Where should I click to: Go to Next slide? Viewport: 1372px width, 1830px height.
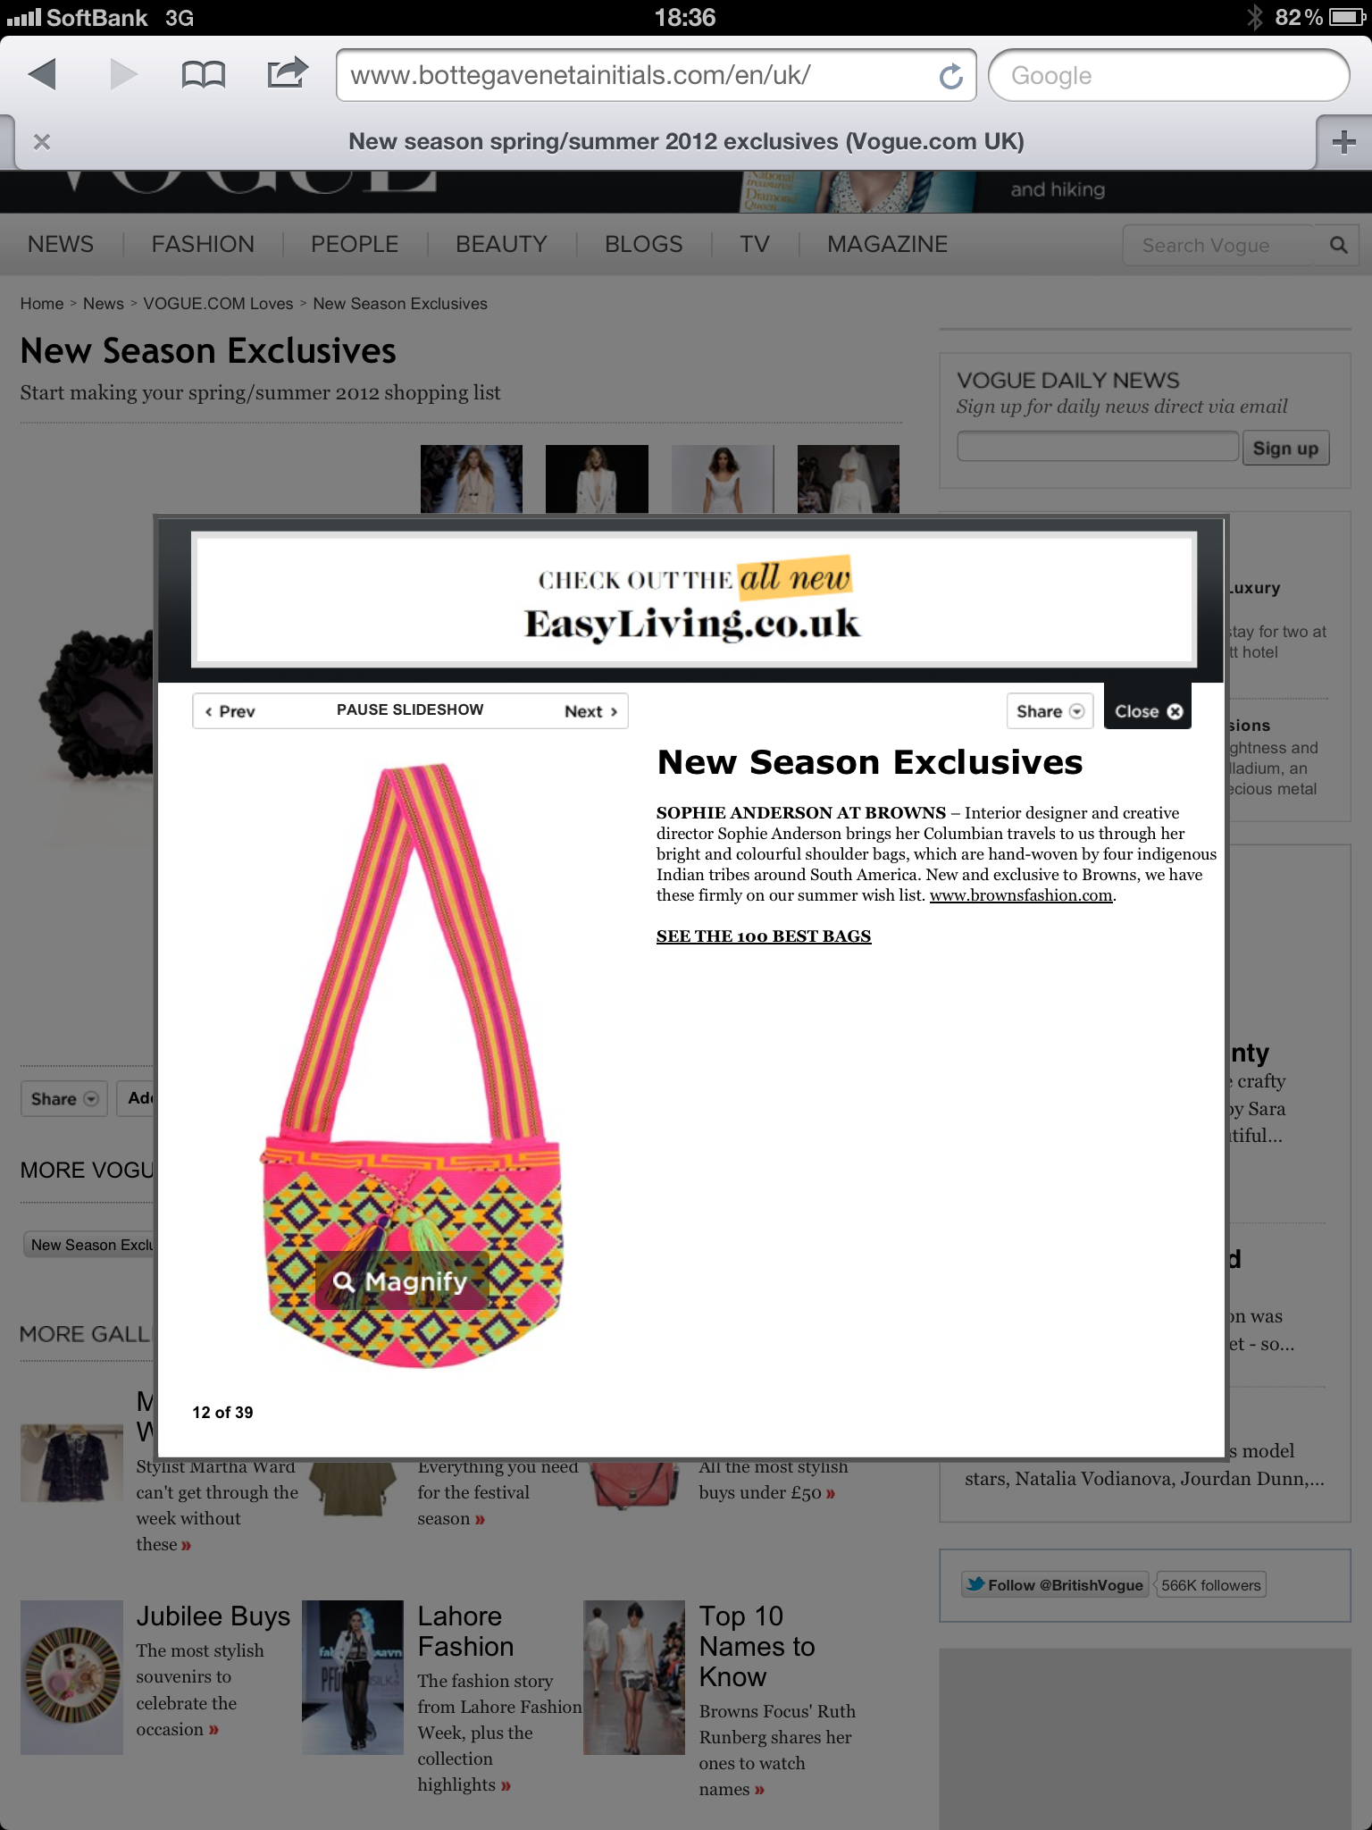(x=590, y=711)
